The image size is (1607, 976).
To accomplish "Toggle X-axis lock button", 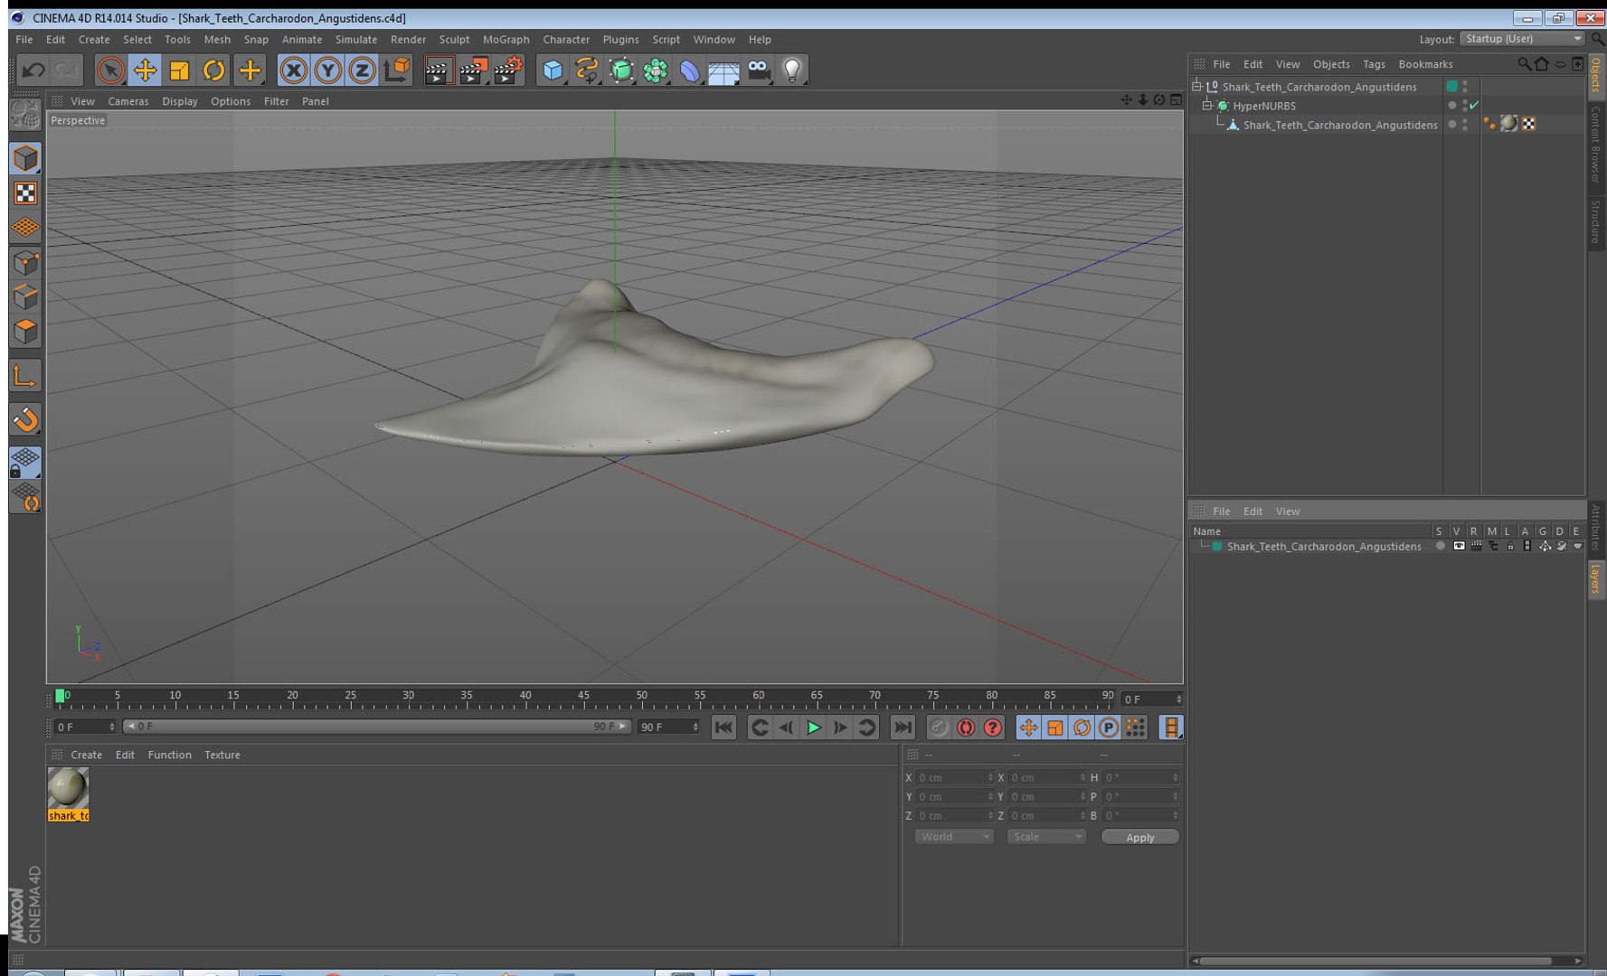I will (x=293, y=70).
